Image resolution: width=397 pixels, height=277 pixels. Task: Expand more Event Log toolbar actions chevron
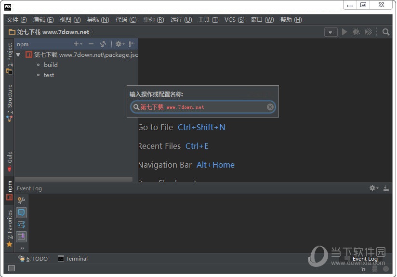22,248
